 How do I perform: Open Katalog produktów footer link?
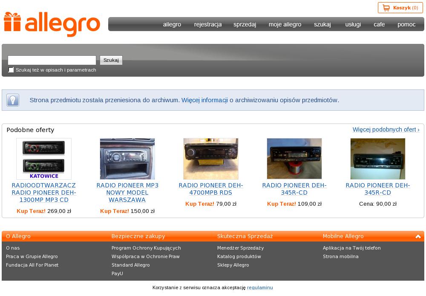(x=239, y=256)
